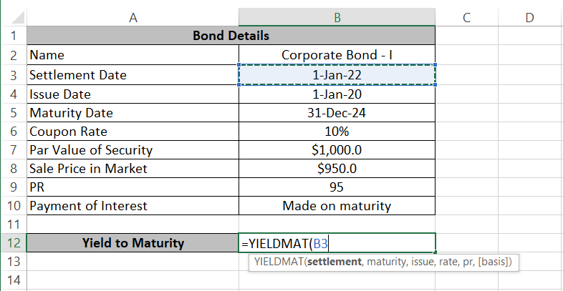The width and height of the screenshot is (563, 291).
Task: Click the Yield to Maturity label cell
Action: pyautogui.click(x=133, y=243)
